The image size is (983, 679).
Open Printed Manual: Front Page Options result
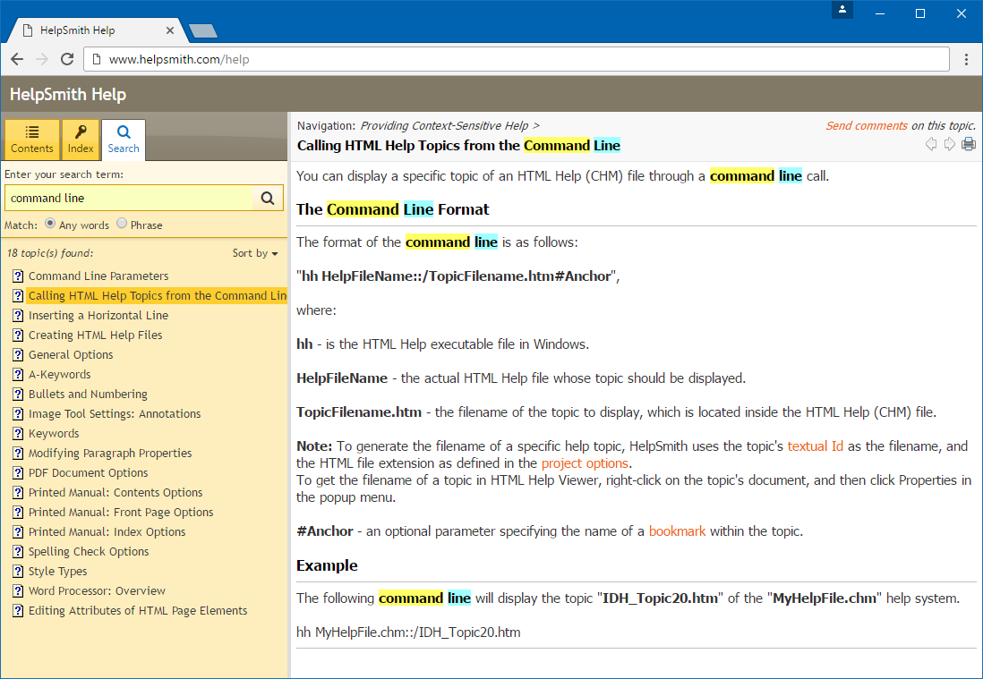click(x=121, y=513)
